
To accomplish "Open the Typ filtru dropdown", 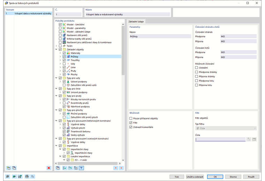I will (x=226, y=128).
